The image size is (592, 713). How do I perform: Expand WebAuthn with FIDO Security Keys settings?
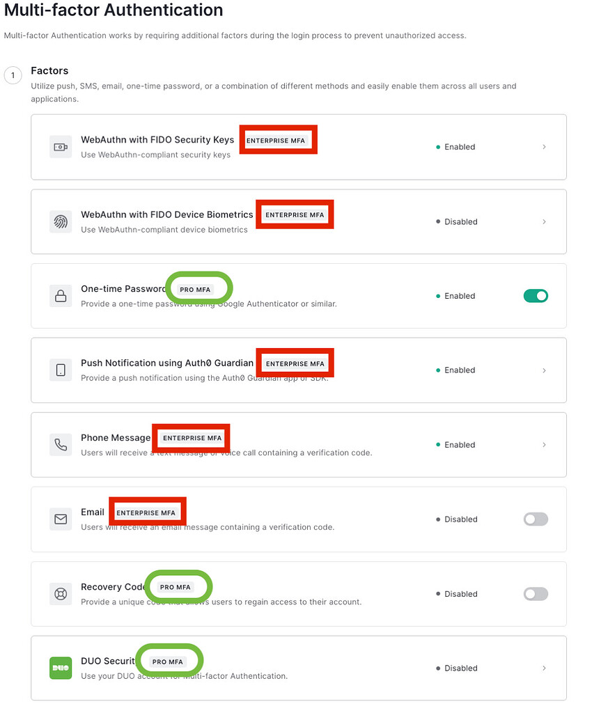pos(545,147)
